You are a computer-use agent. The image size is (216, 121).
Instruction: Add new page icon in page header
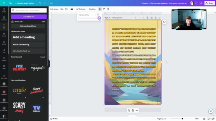[160, 18]
